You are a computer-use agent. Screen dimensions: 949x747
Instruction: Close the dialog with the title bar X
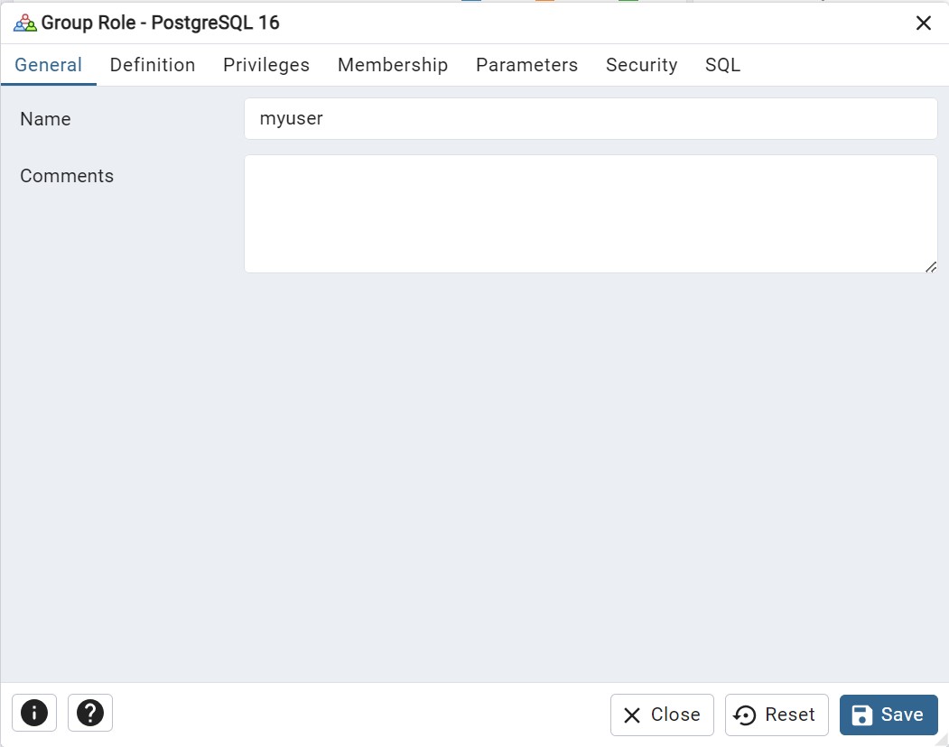pos(923,23)
